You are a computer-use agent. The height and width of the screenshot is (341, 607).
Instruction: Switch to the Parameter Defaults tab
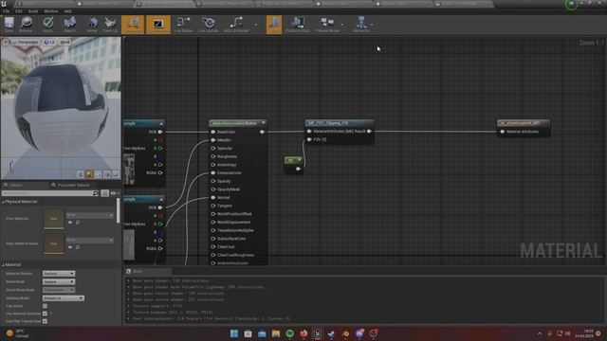pyautogui.click(x=70, y=186)
